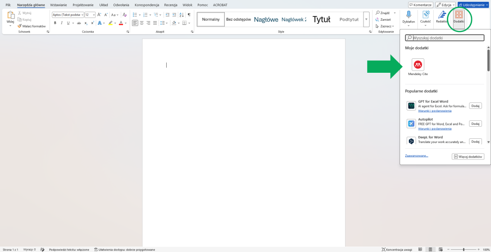This screenshot has width=491, height=252.
Task: Apply subscript formatting
Action: click(x=86, y=23)
